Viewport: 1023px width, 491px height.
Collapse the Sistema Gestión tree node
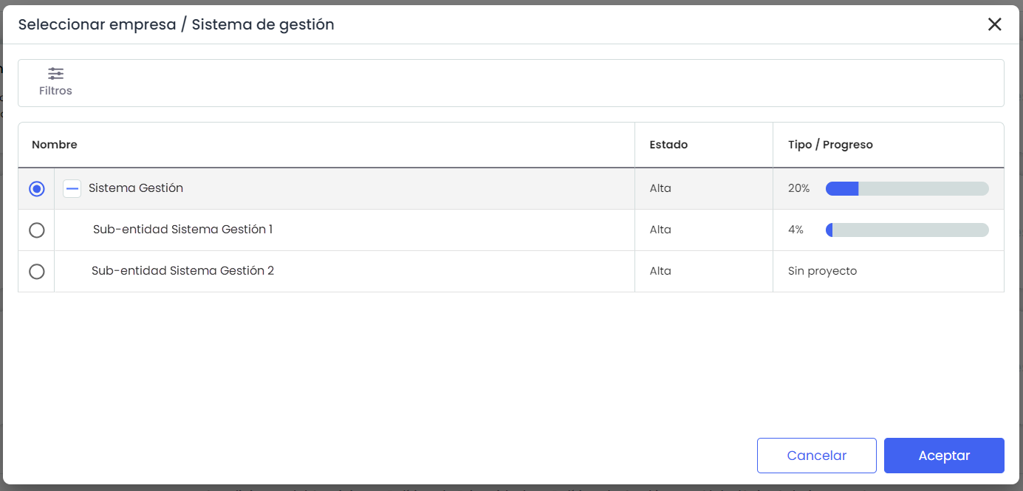click(x=72, y=189)
